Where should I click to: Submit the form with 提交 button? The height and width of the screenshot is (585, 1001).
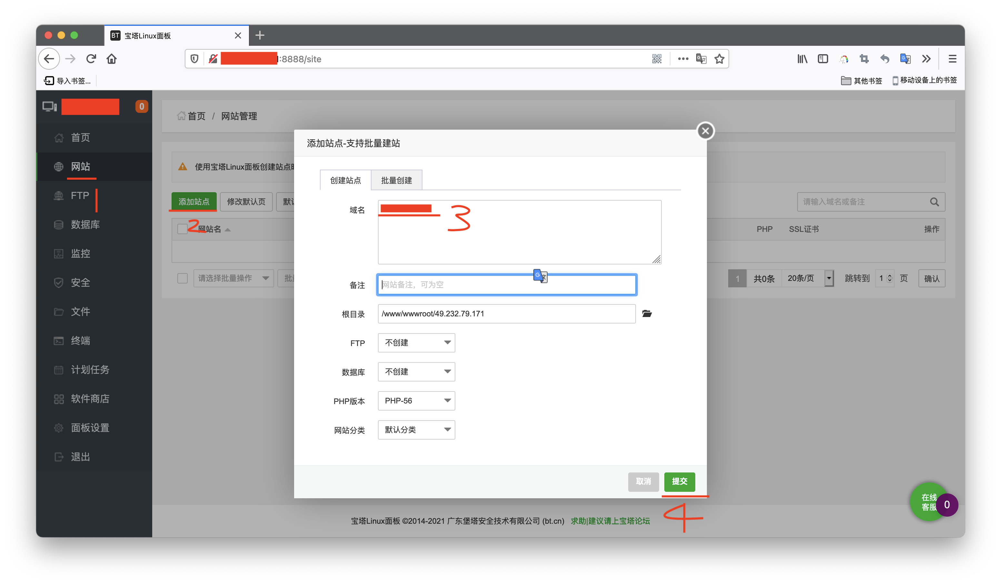point(679,482)
